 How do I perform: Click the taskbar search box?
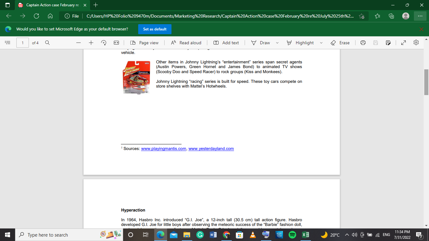(x=68, y=235)
